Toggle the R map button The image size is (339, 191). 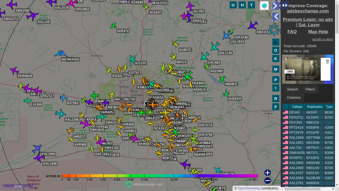tap(276, 99)
